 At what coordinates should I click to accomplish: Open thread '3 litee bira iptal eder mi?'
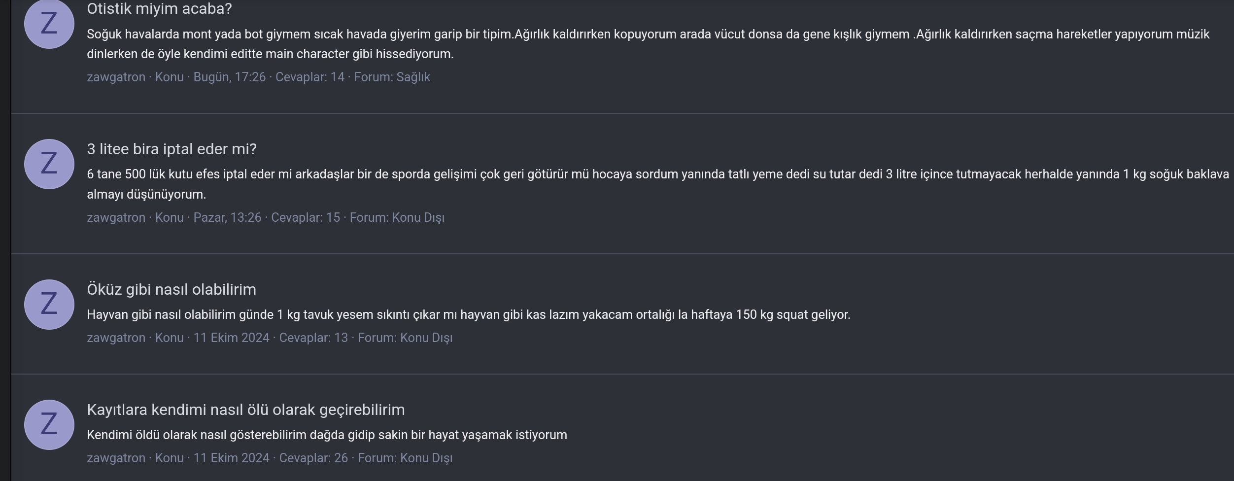click(171, 149)
